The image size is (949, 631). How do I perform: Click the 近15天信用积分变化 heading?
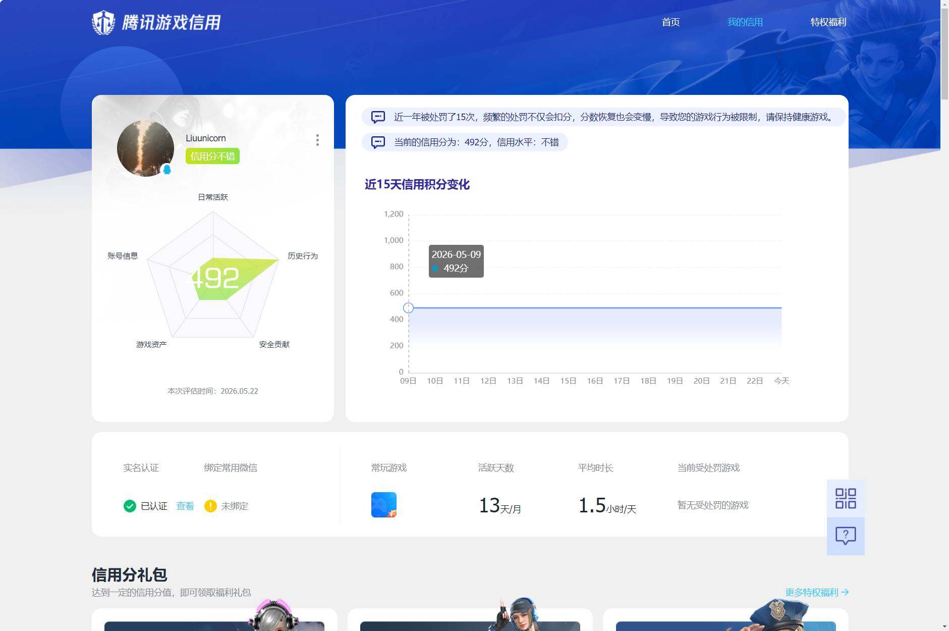pos(417,184)
